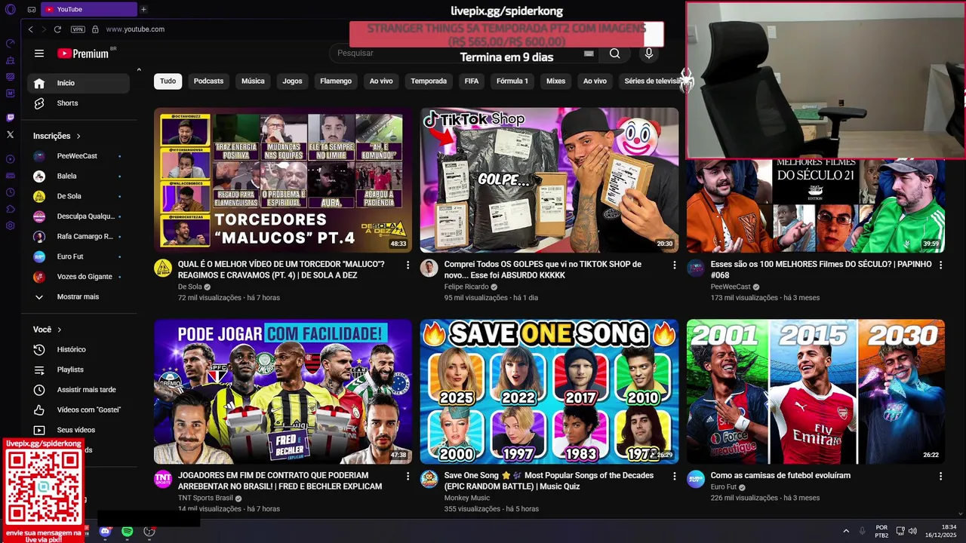
Task: Open the 2001 2015 2030 shirts thumbnail
Action: [816, 391]
